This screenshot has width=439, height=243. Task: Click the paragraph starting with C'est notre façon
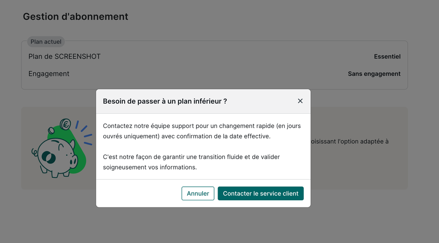coord(191,162)
